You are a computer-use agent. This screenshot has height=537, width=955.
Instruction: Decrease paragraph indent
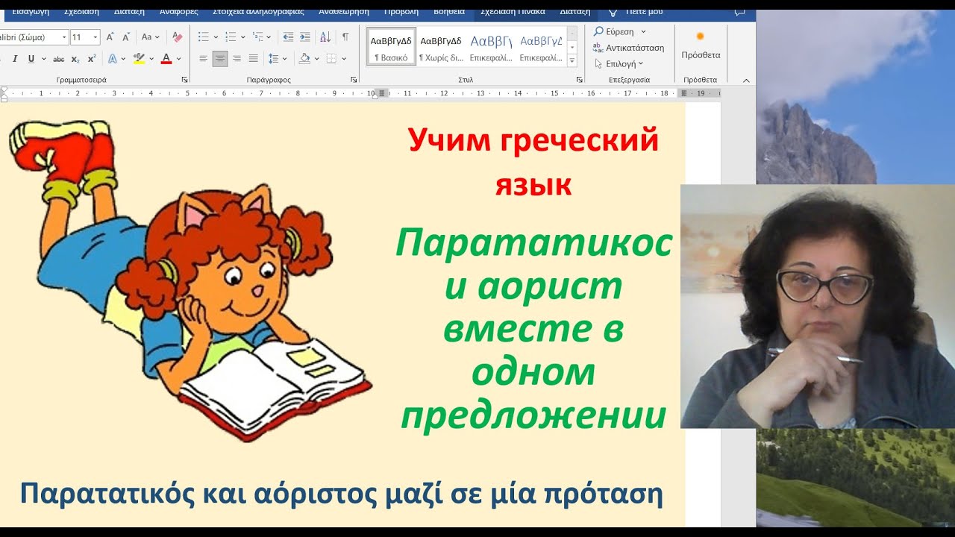288,37
